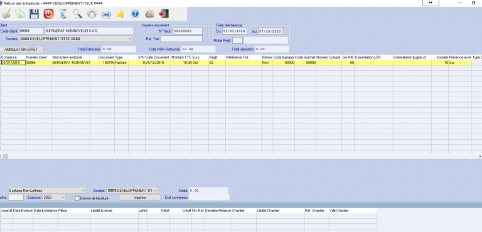The image size is (482, 232).
Task: Toggle the Devise de l'écriture checkbox
Action: (x=77, y=198)
